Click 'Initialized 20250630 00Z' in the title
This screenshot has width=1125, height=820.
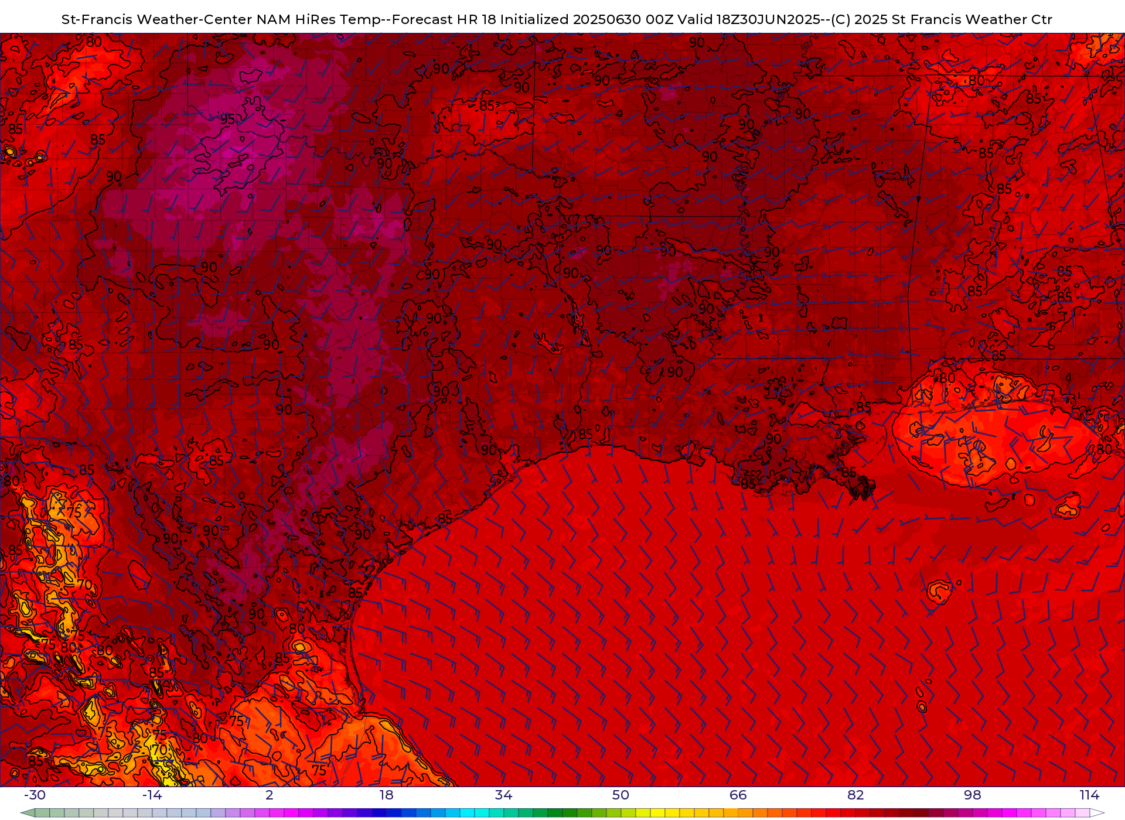[x=587, y=19]
